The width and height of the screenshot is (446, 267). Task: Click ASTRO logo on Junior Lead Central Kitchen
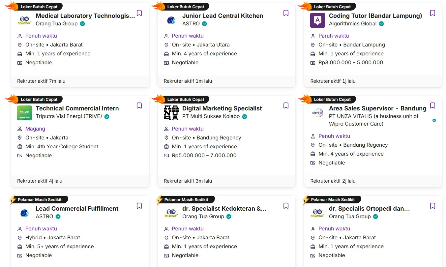pyautogui.click(x=171, y=20)
